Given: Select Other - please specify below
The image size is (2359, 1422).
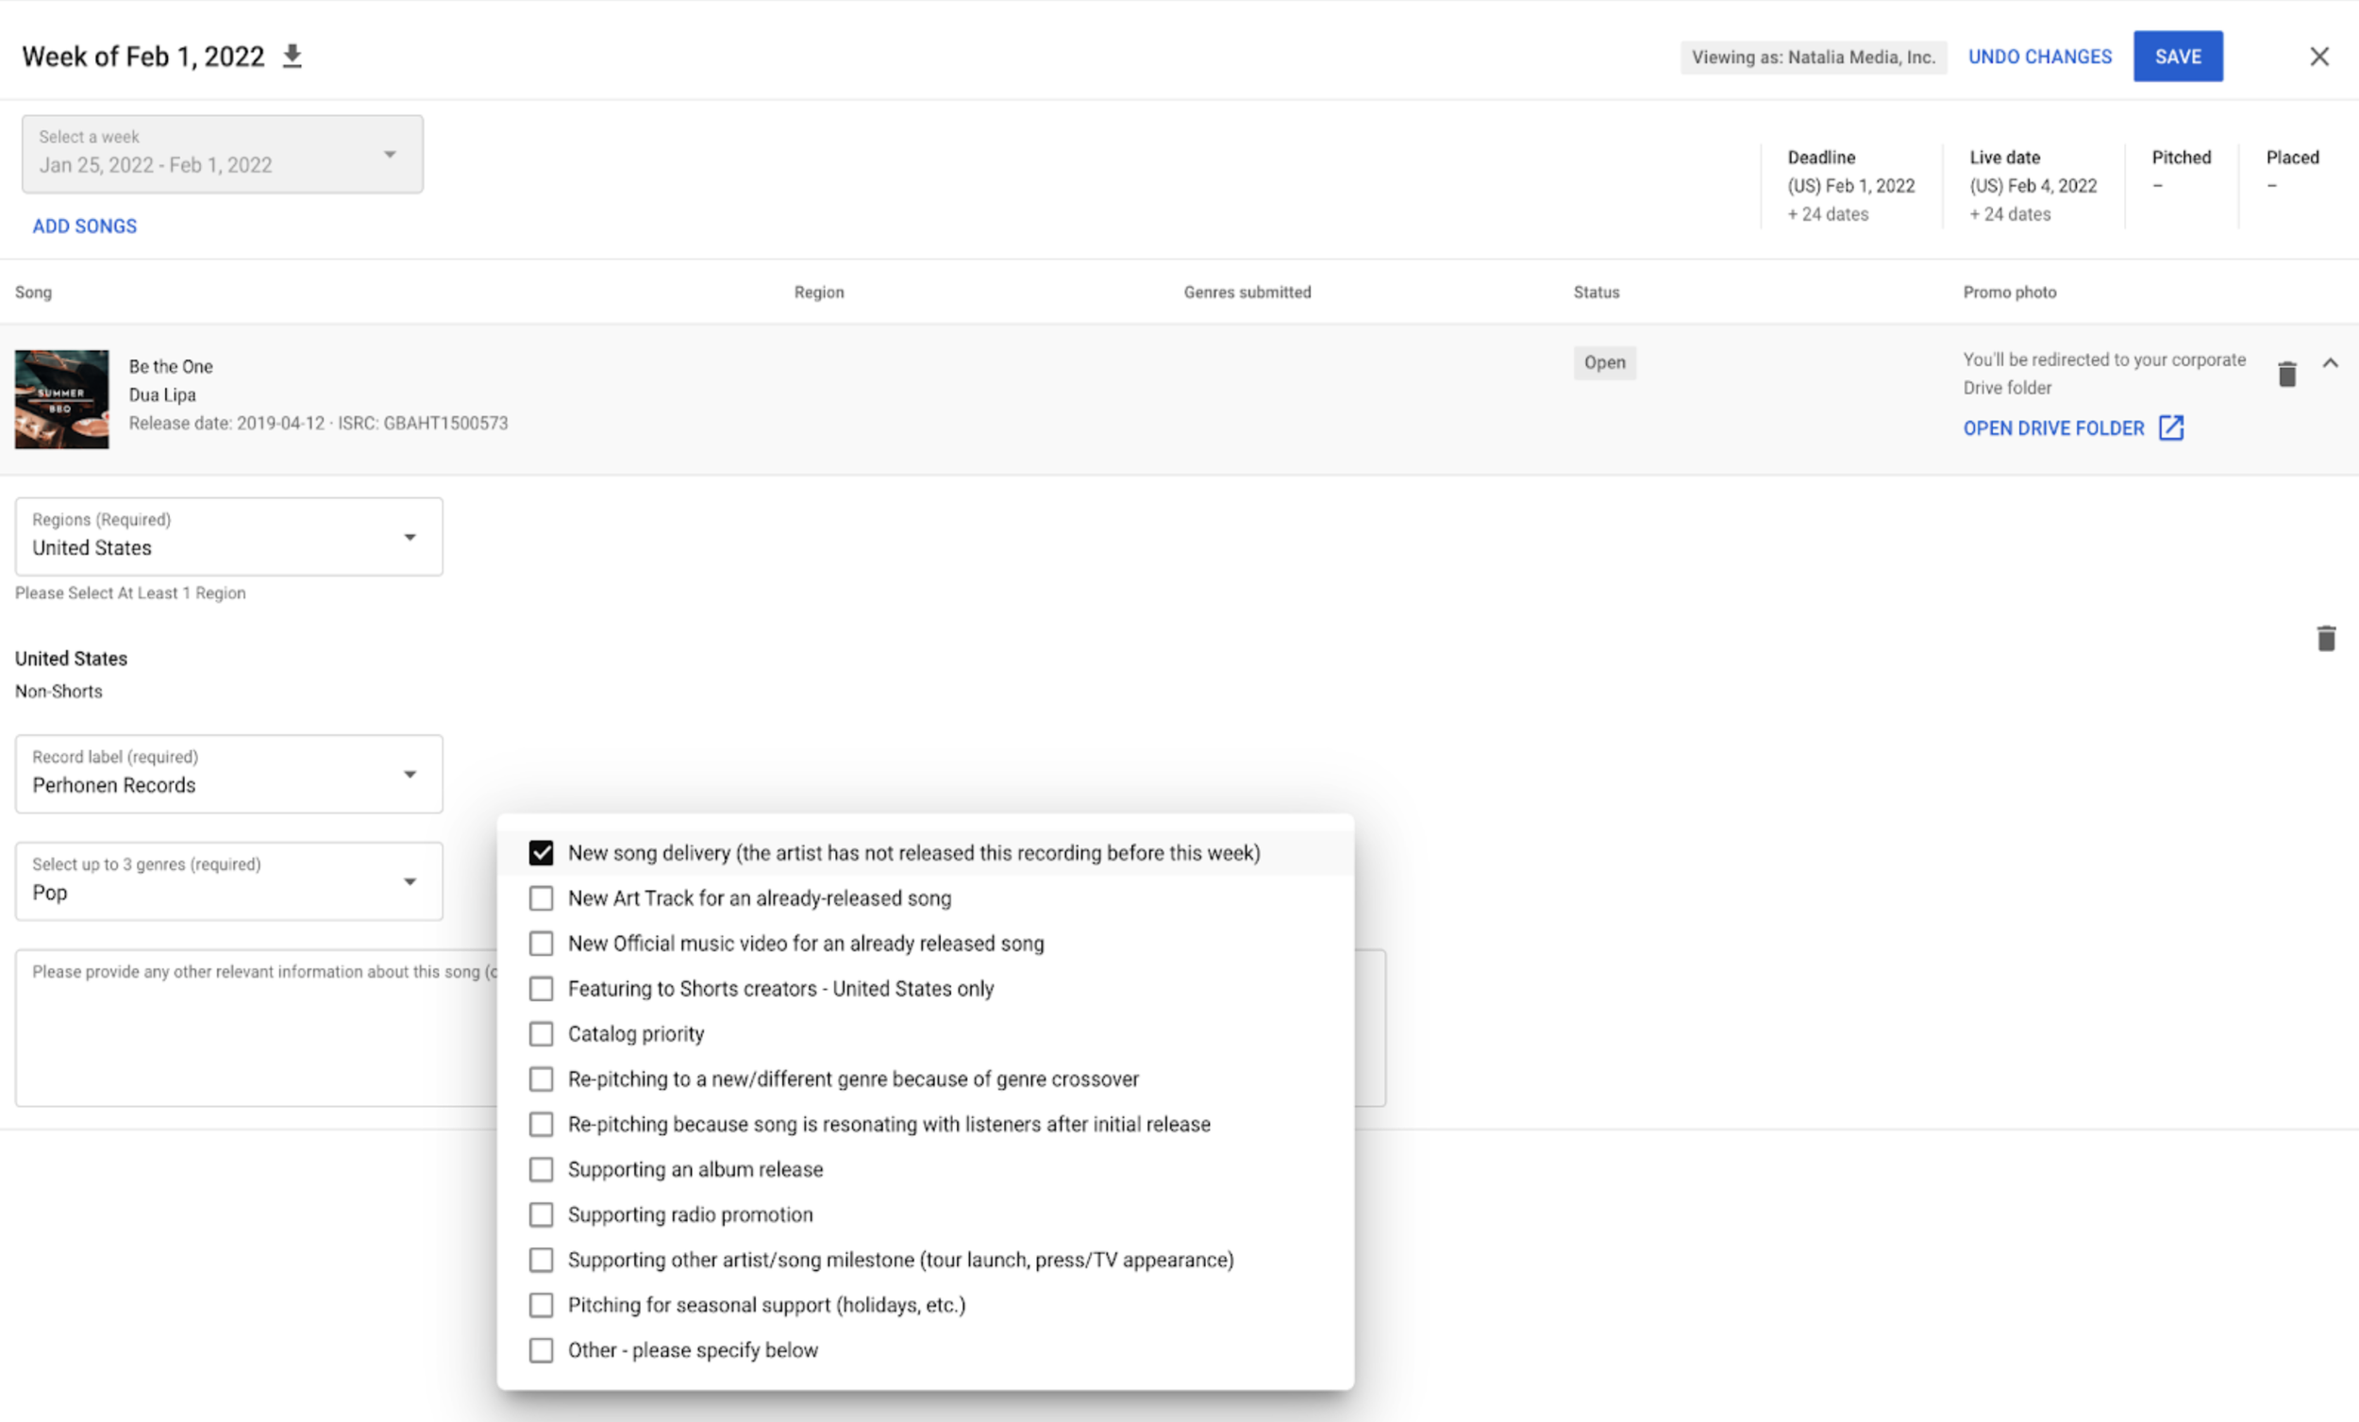Looking at the screenshot, I should coord(541,1350).
